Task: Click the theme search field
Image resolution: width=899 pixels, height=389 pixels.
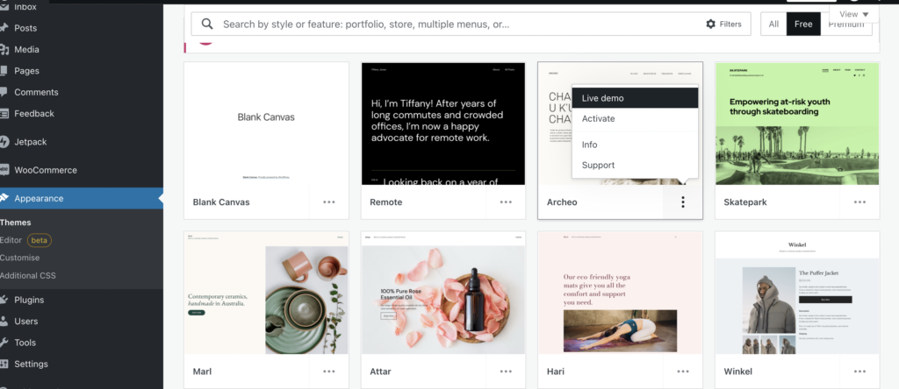Action: 457,25
